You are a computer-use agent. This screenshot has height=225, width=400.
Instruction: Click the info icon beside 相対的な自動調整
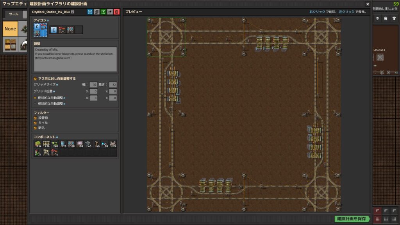coord(64,104)
